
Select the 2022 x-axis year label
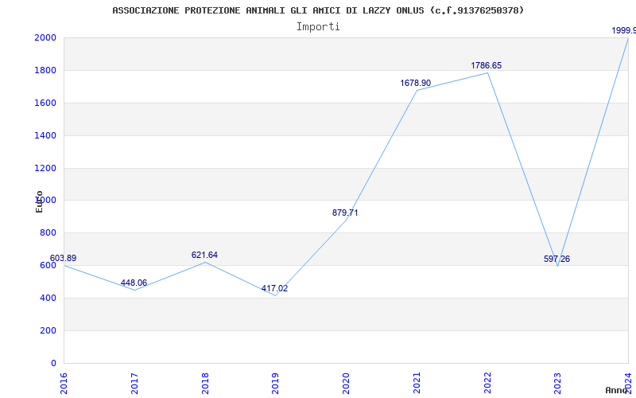tap(487, 383)
